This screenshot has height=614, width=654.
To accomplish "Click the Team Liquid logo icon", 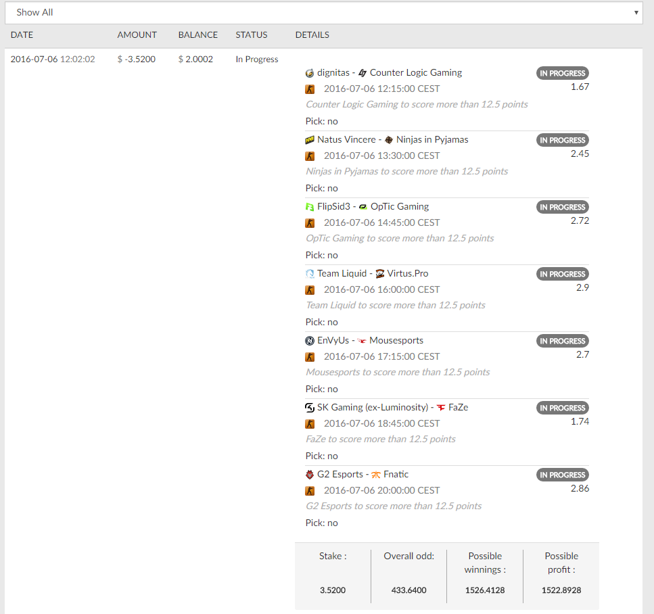I will (310, 274).
